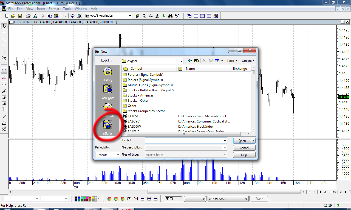Click the Cancel button
This screenshot has width=351, height=210.
tap(244, 148)
